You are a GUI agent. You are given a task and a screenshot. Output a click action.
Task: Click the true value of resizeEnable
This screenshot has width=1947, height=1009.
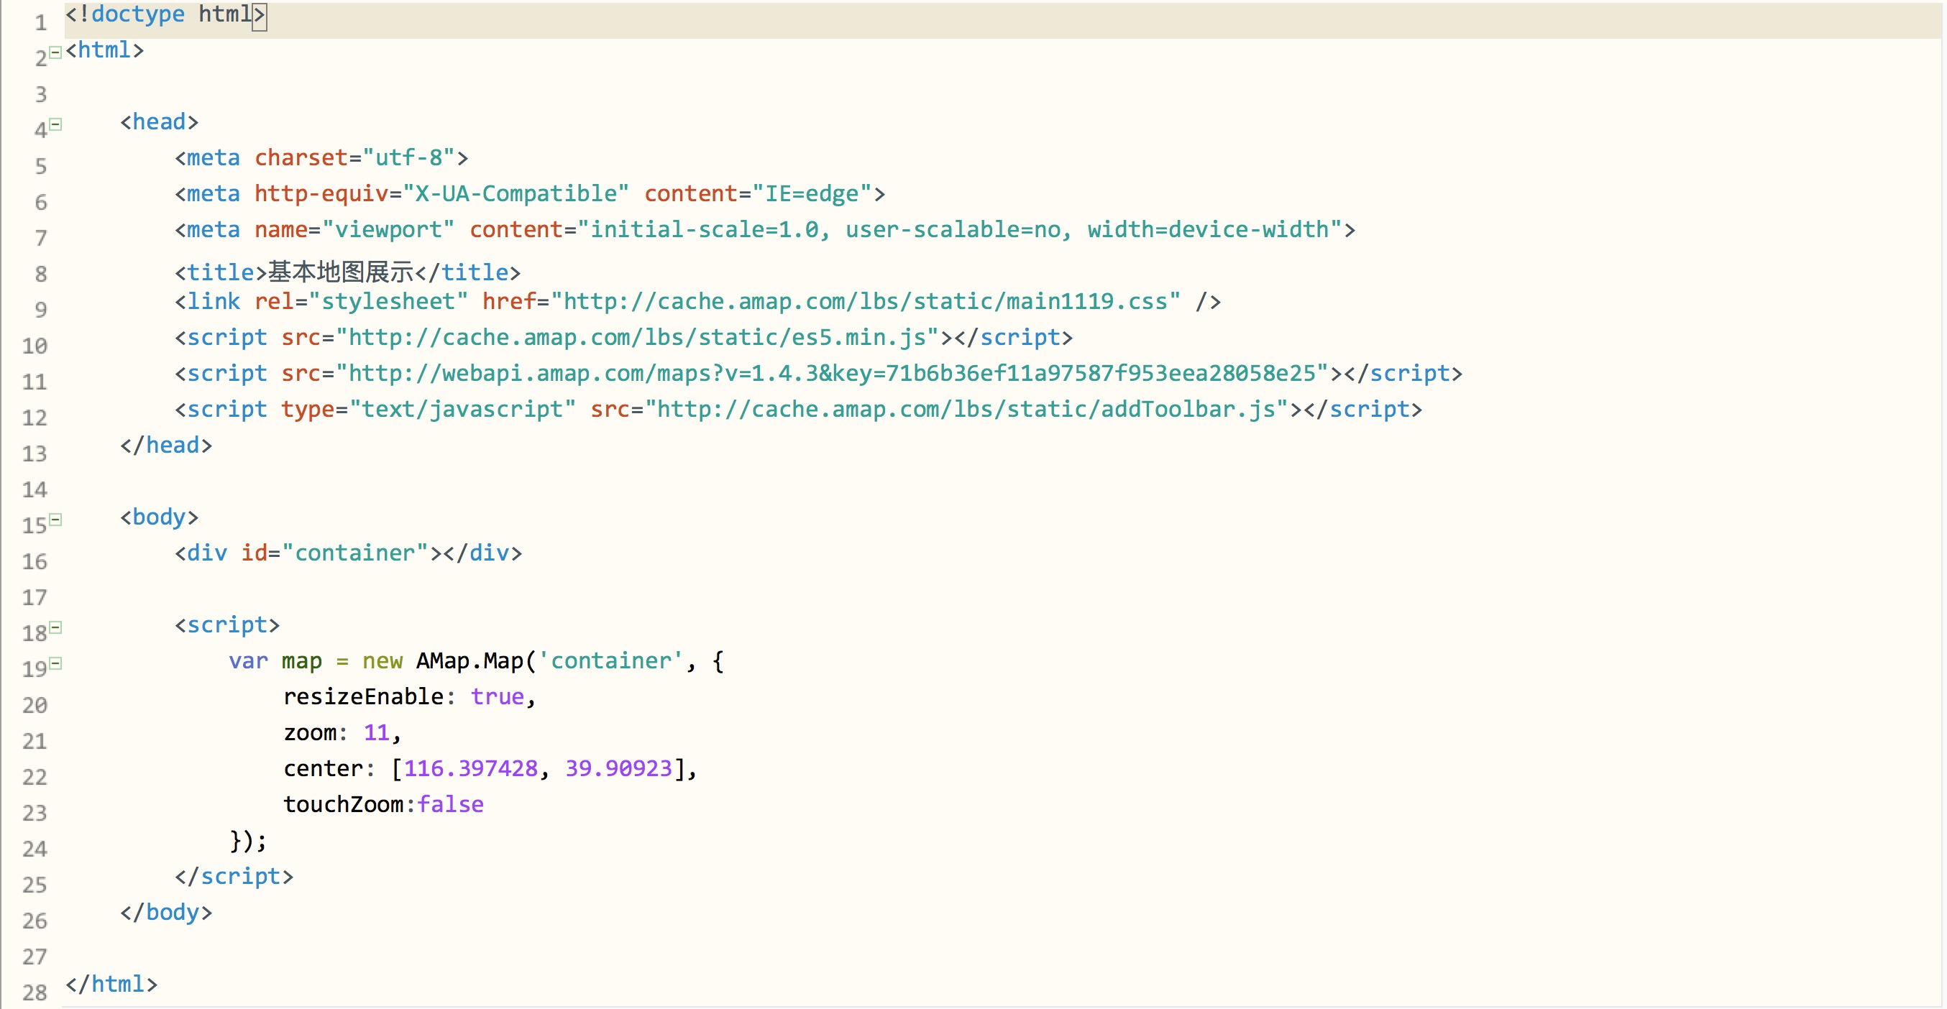click(498, 696)
